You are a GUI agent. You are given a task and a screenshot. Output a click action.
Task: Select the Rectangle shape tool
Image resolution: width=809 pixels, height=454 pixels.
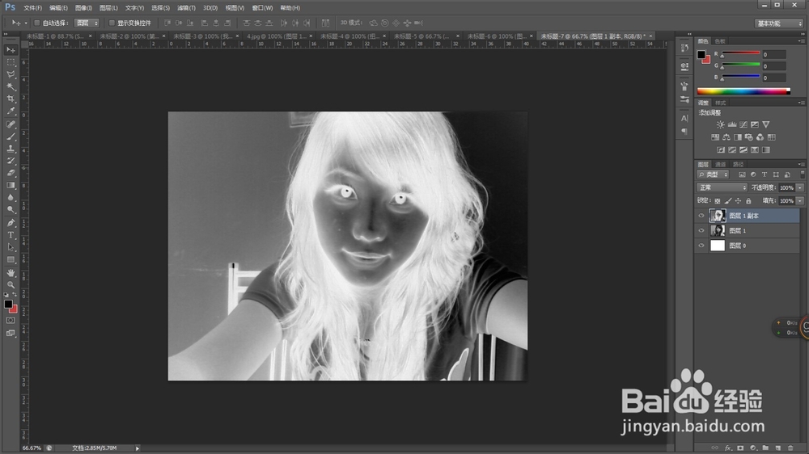[11, 260]
